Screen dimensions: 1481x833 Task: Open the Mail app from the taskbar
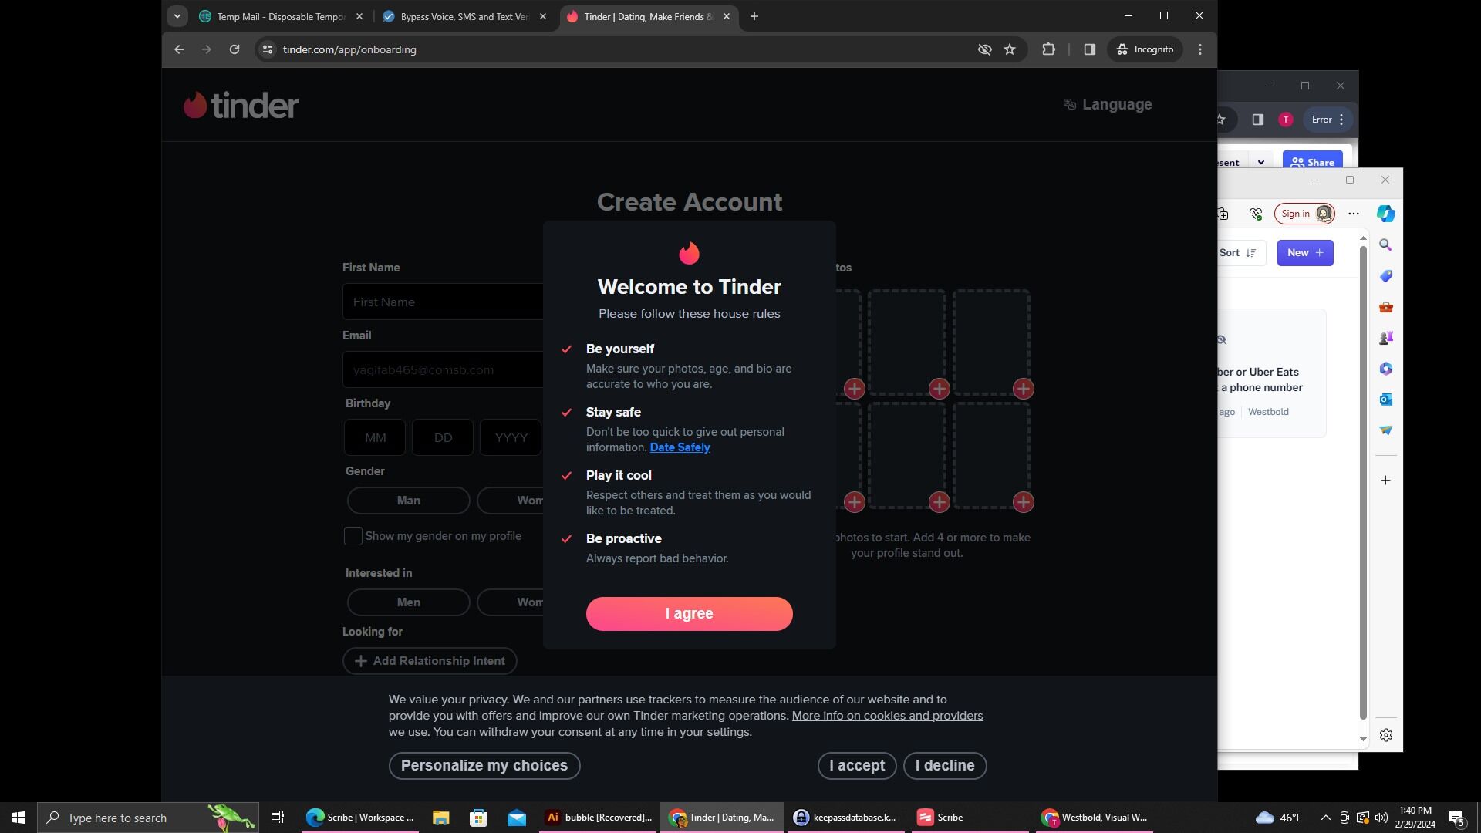pos(517,818)
